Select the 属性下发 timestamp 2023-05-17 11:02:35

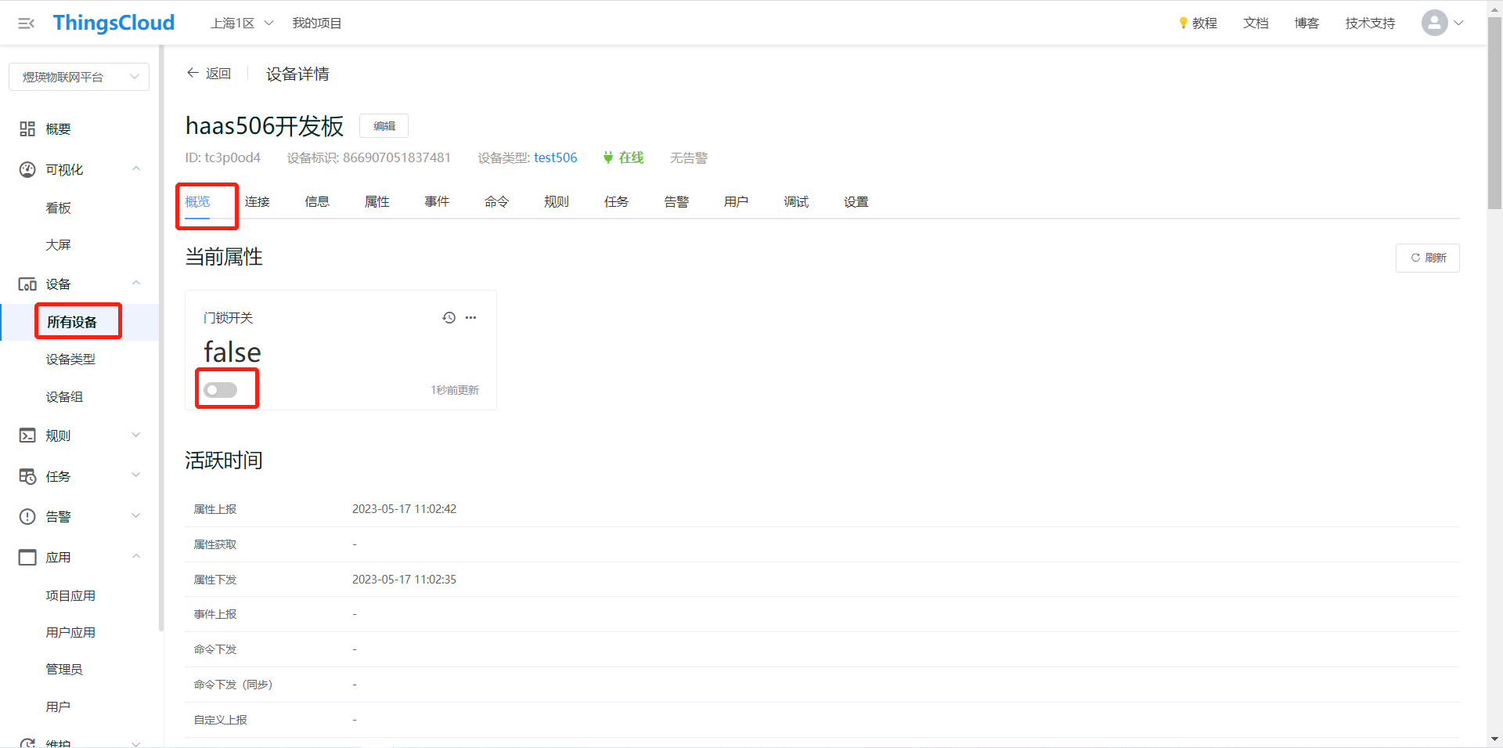tap(404, 580)
